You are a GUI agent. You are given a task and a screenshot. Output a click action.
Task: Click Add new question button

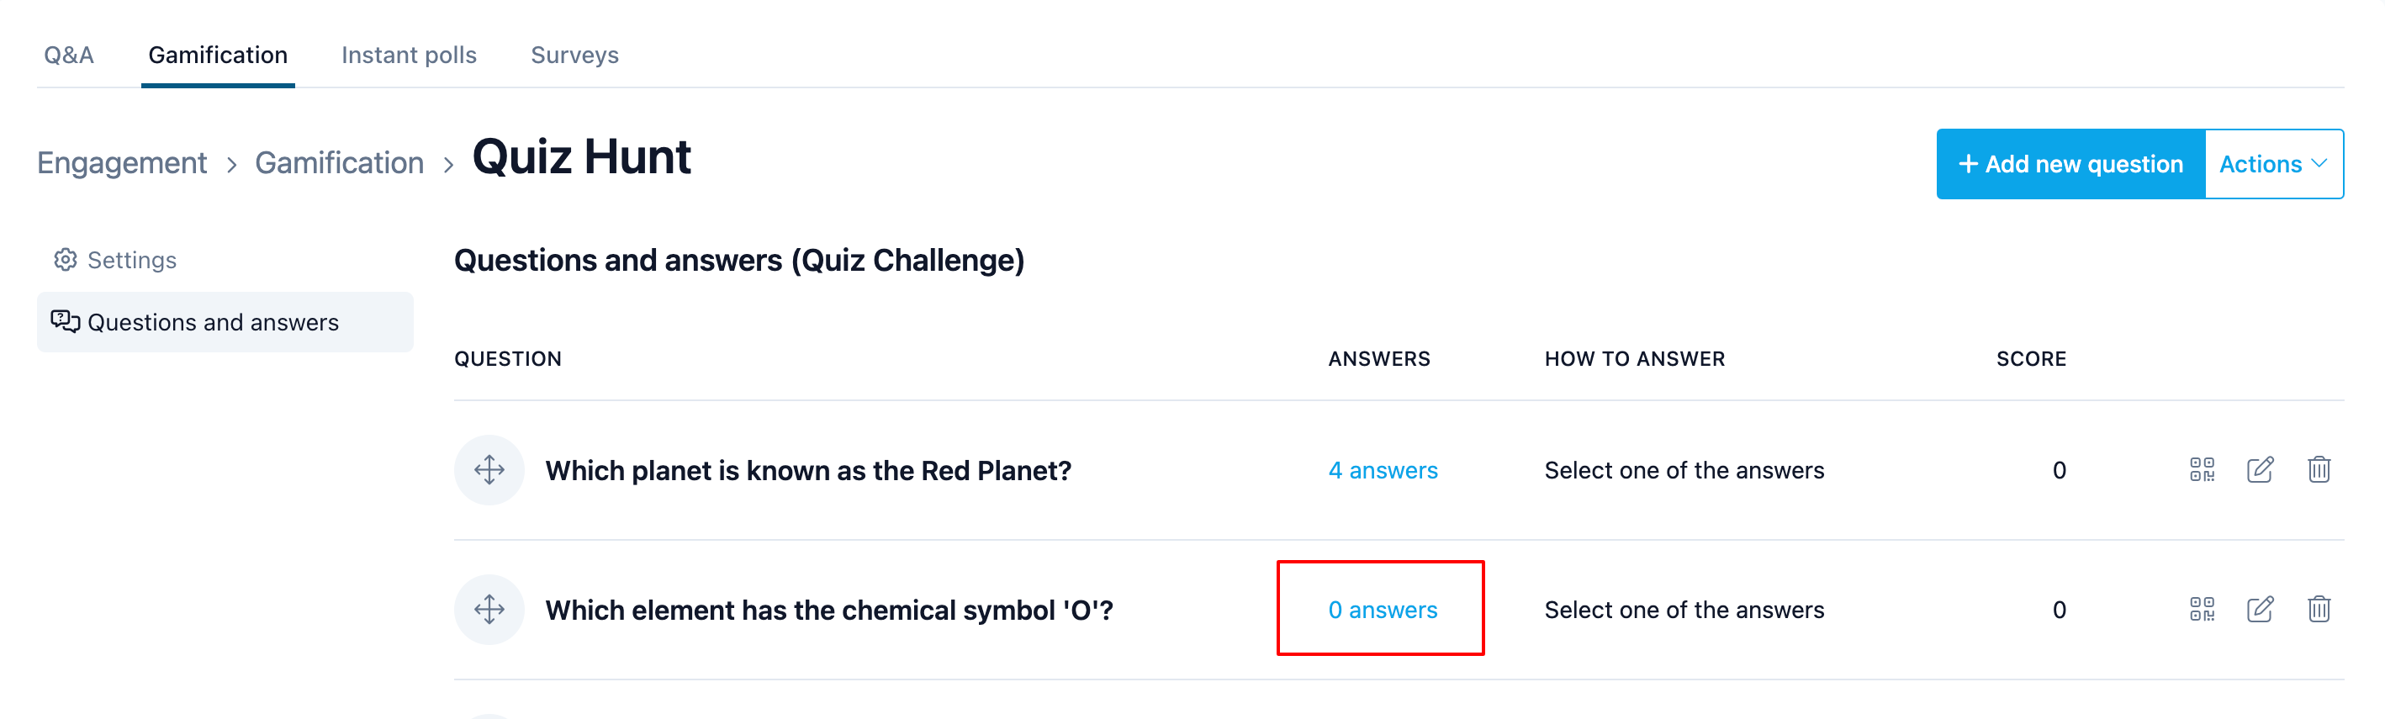pos(2070,164)
